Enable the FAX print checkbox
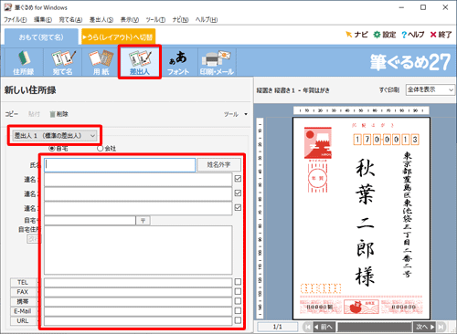The width and height of the screenshot is (457, 334). (x=238, y=291)
